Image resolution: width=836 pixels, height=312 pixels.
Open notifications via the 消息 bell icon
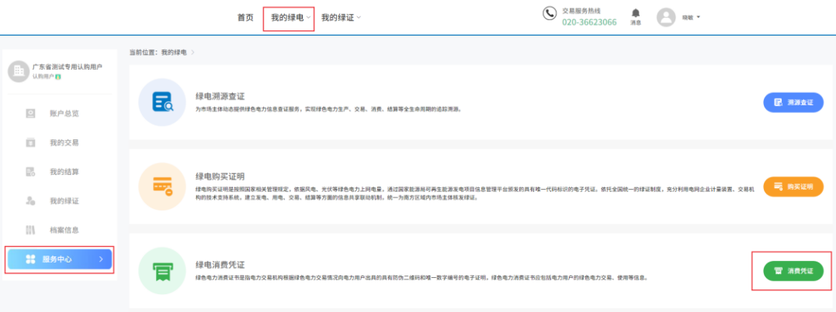[x=635, y=14]
